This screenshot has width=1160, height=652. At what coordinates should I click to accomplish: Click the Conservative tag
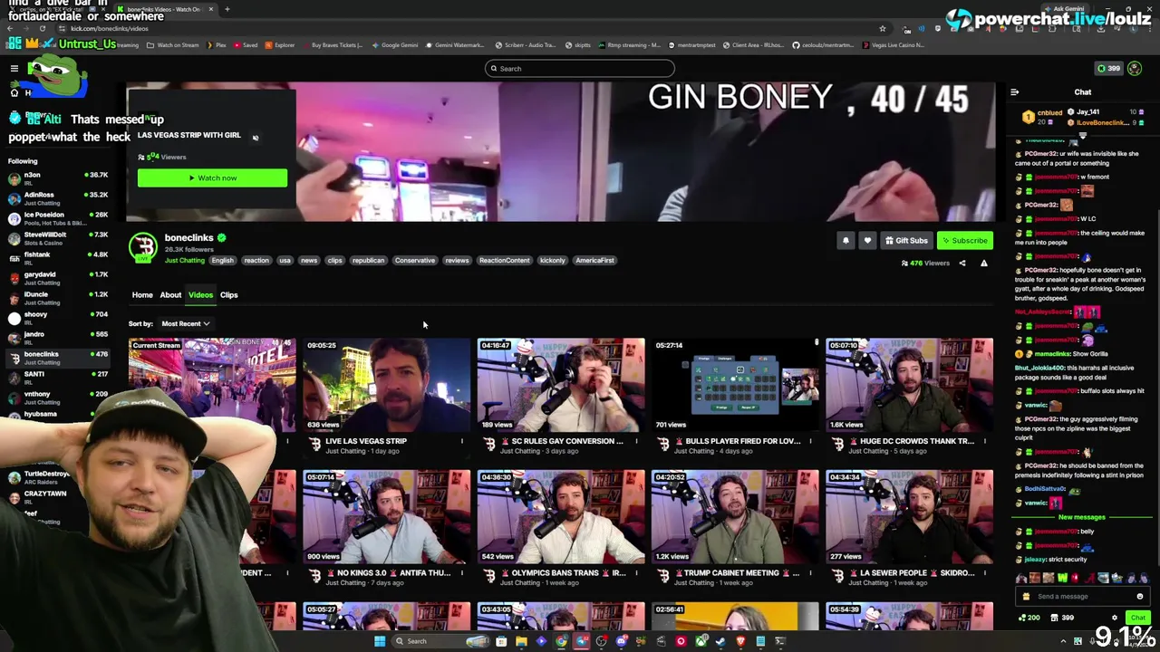click(x=414, y=261)
